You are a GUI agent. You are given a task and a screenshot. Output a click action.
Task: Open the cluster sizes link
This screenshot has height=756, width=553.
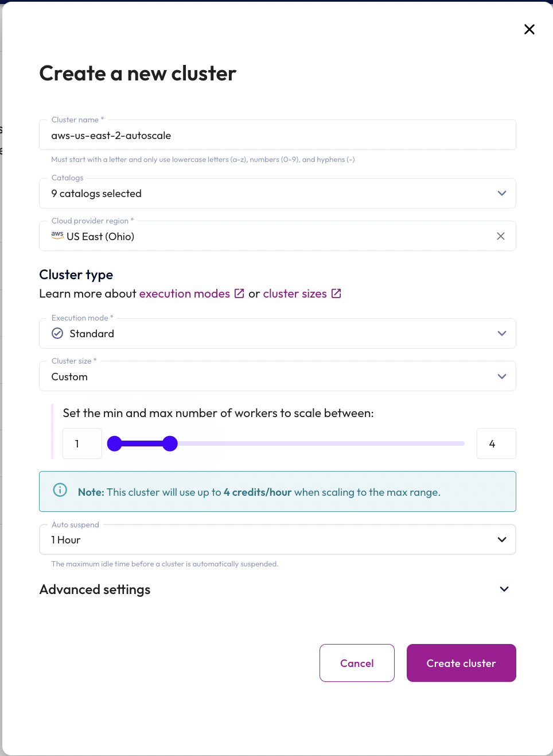(x=295, y=294)
